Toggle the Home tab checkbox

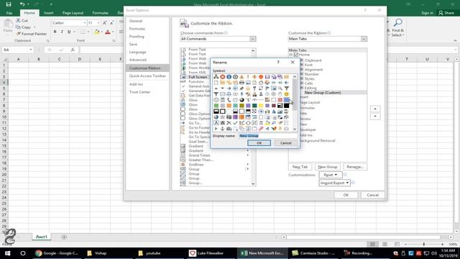pyautogui.click(x=296, y=55)
